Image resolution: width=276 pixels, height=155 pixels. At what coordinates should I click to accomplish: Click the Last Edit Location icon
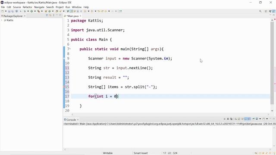(x=99, y=11)
